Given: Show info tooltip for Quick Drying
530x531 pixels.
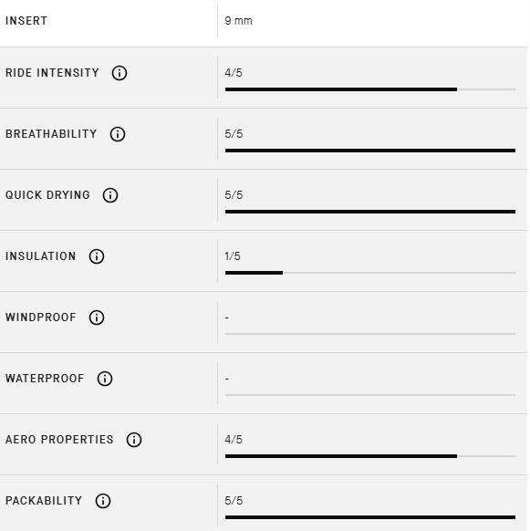Looking at the screenshot, I should [x=110, y=195].
